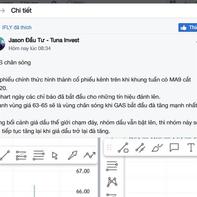This screenshot has height=197, width=197.
Task: Select the zigzag path arrow tool
Action: pyautogui.click(x=90, y=155)
